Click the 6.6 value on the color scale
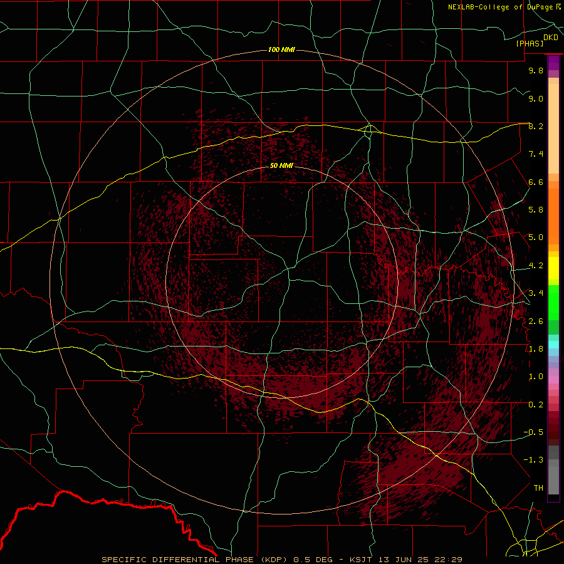 (x=536, y=182)
